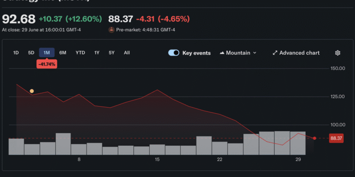This screenshot has height=177, width=355.
Task: Select the 1M time range tab
Action: [47, 52]
